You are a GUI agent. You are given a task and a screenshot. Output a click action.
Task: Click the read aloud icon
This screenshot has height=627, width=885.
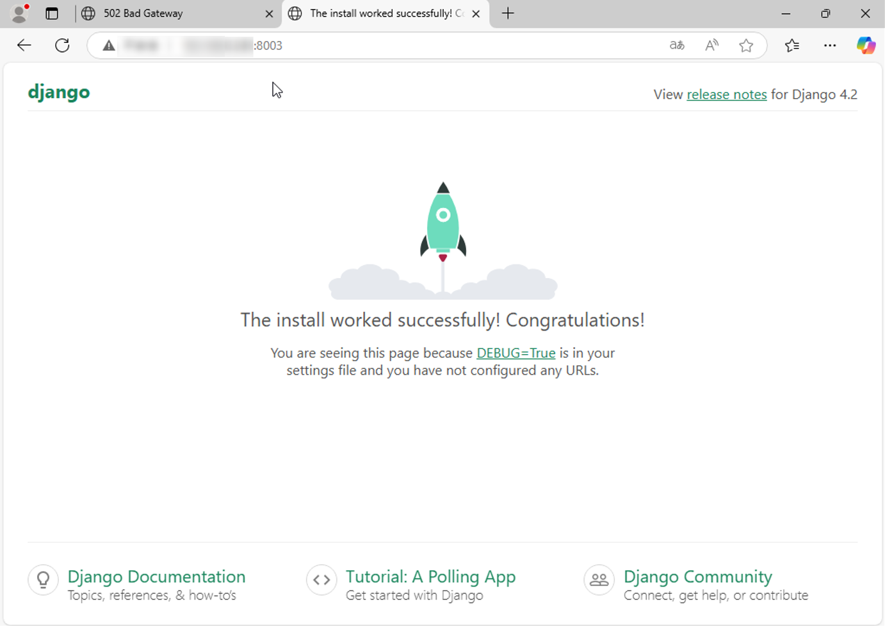[x=711, y=45]
